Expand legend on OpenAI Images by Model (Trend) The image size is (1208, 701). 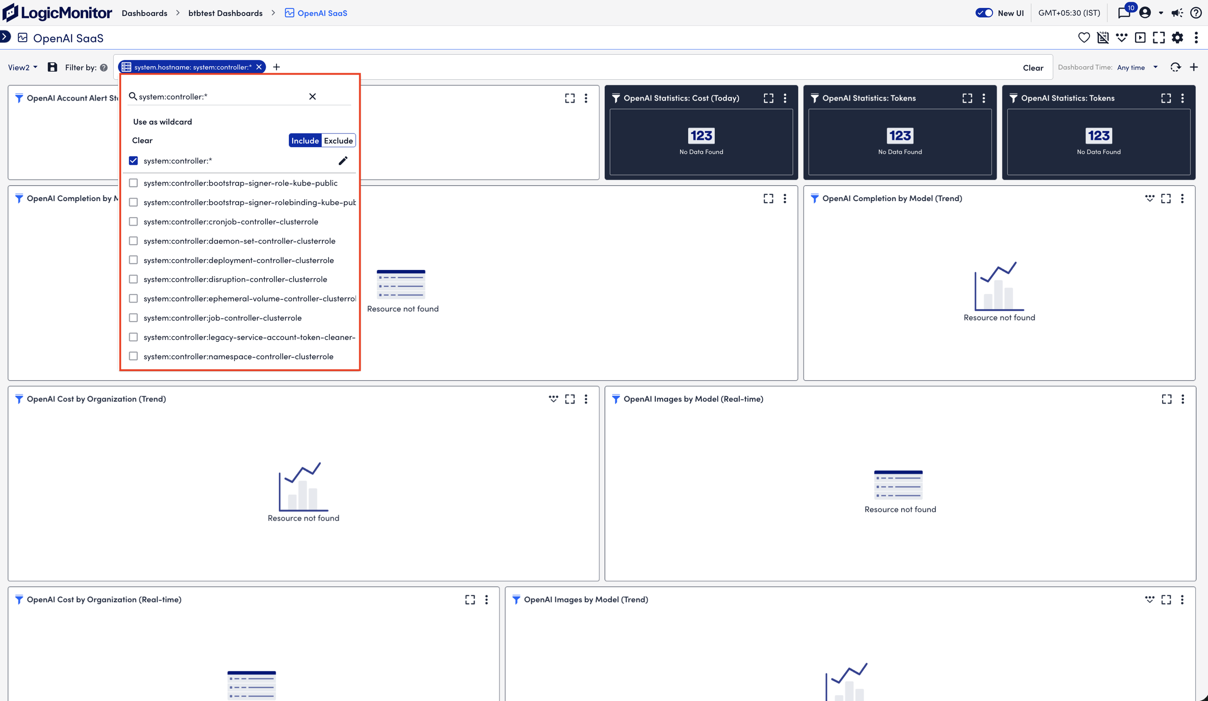(x=1149, y=599)
